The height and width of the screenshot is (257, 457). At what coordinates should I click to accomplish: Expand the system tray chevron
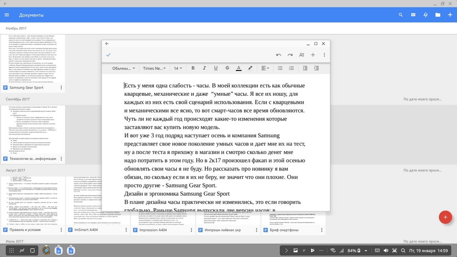pyautogui.click(x=286, y=250)
